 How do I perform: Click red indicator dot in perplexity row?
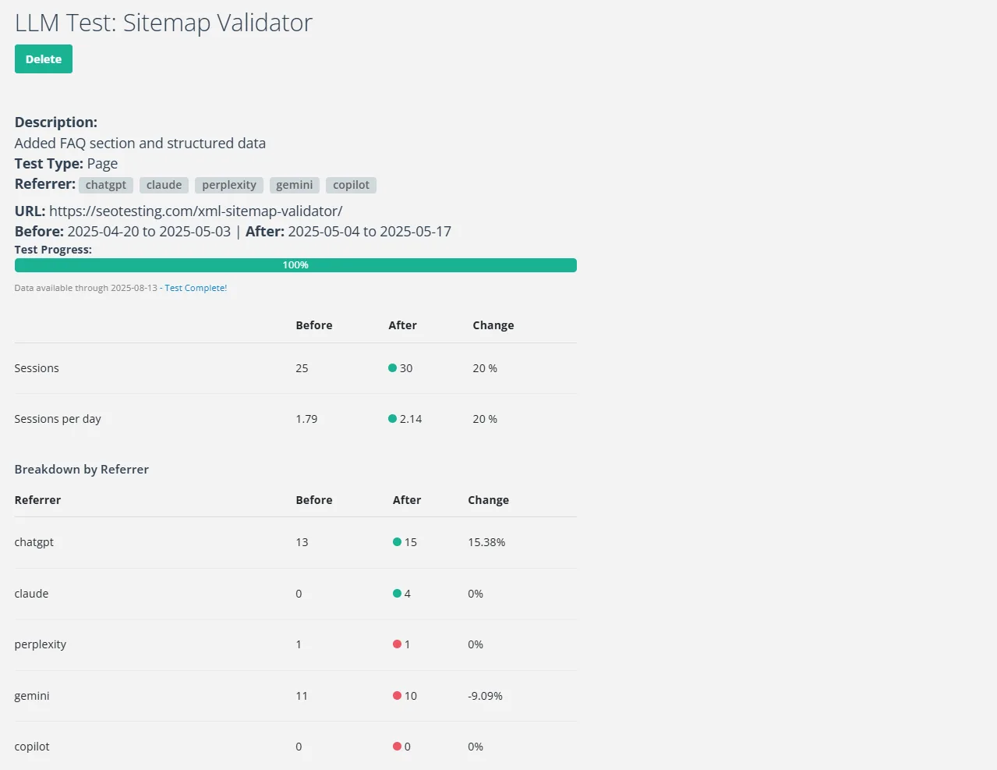click(398, 644)
